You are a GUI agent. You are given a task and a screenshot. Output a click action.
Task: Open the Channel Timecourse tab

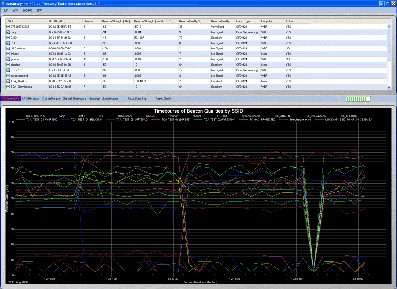[x=74, y=99]
